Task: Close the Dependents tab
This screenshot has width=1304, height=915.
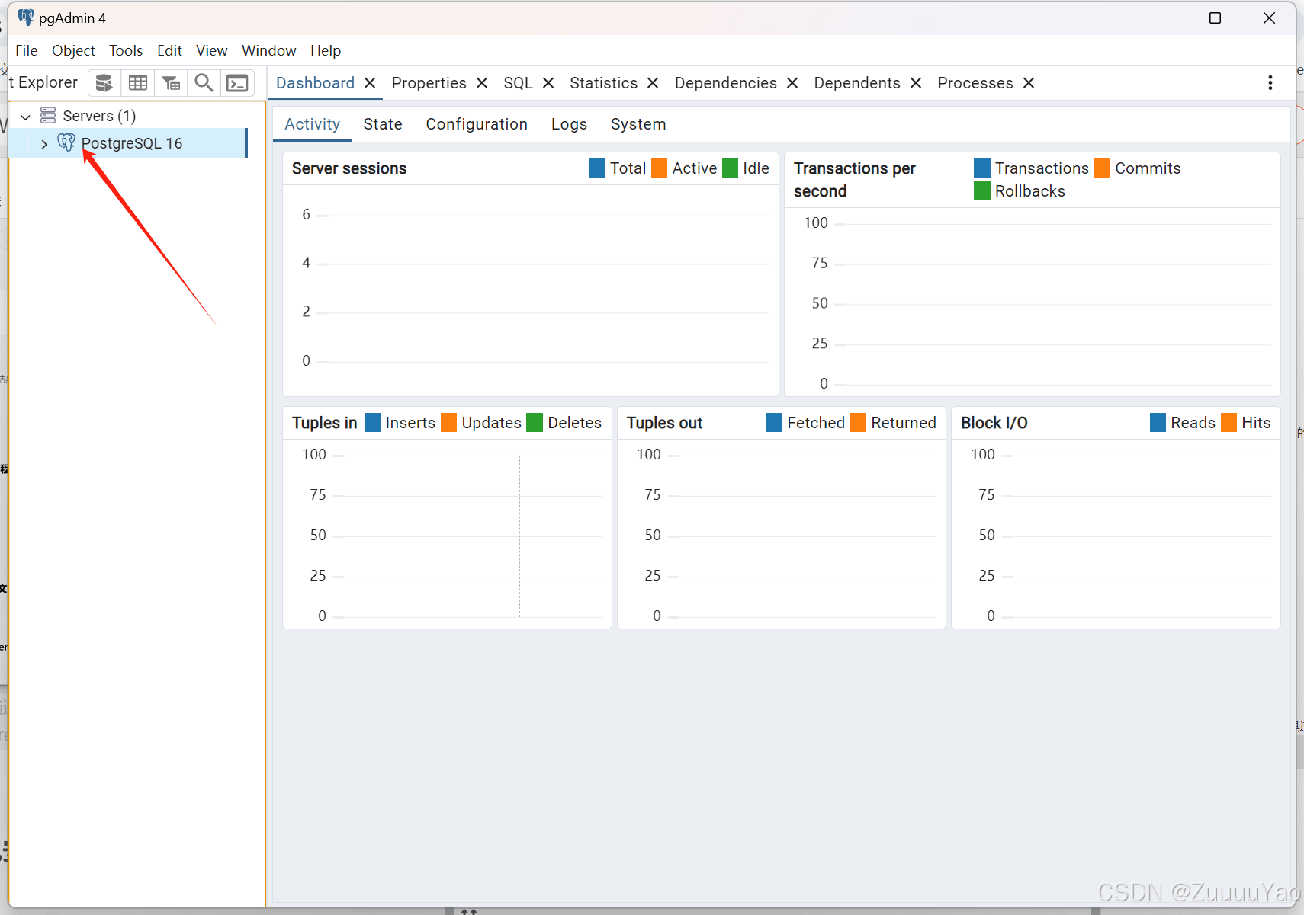Action: click(x=916, y=83)
